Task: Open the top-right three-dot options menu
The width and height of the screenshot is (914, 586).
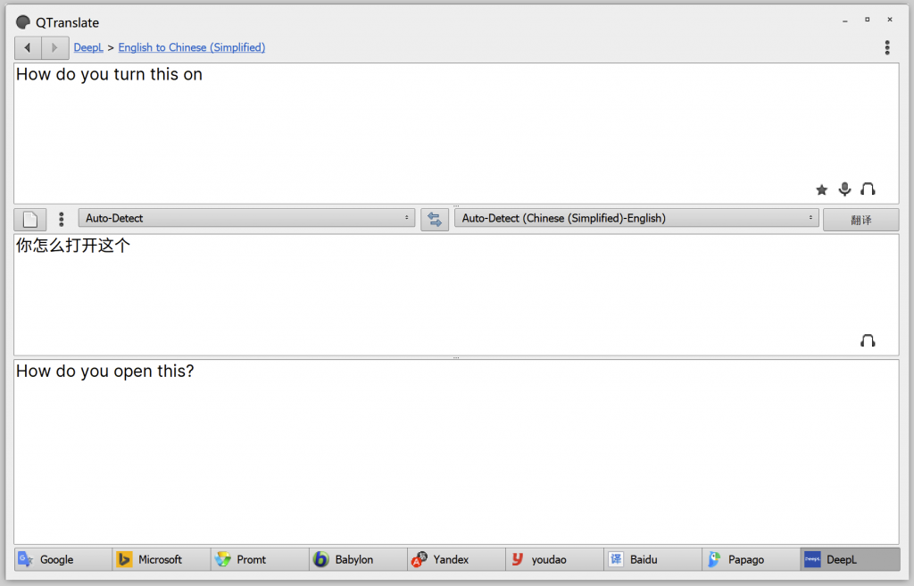Action: [x=886, y=47]
